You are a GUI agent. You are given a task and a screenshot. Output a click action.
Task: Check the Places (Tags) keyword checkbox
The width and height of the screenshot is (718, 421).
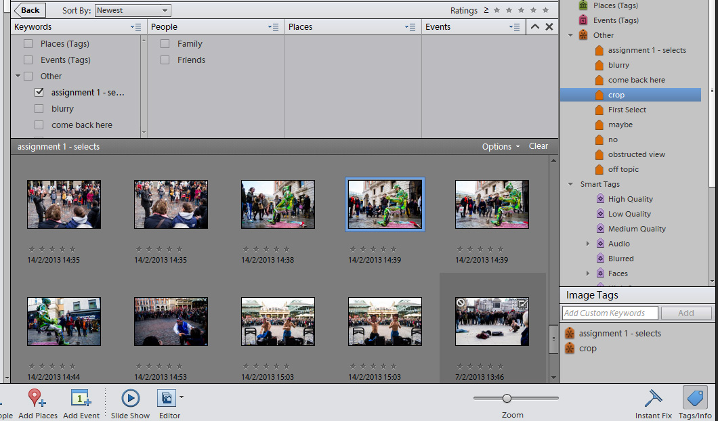tap(28, 44)
